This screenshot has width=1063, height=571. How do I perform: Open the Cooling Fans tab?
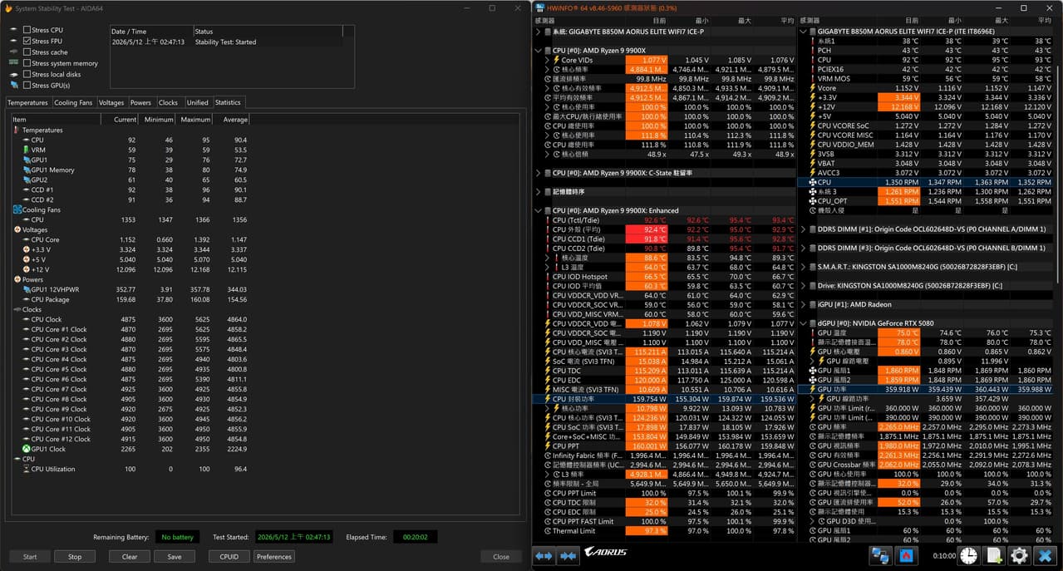tap(73, 103)
